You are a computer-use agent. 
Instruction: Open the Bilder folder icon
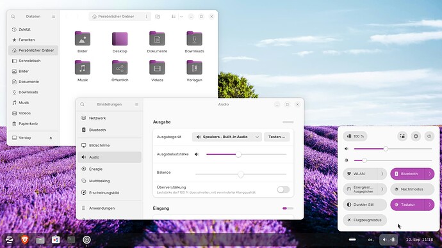pos(82,38)
